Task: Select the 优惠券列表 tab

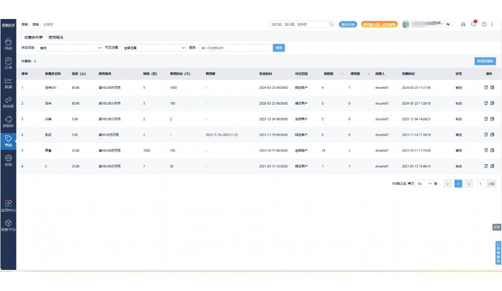Action: [34, 37]
